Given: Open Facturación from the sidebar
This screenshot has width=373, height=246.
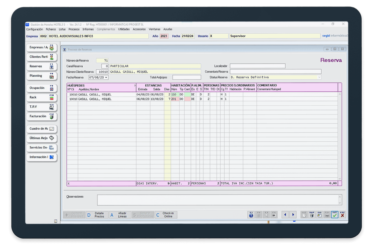Looking at the screenshot, I should click(x=41, y=117).
